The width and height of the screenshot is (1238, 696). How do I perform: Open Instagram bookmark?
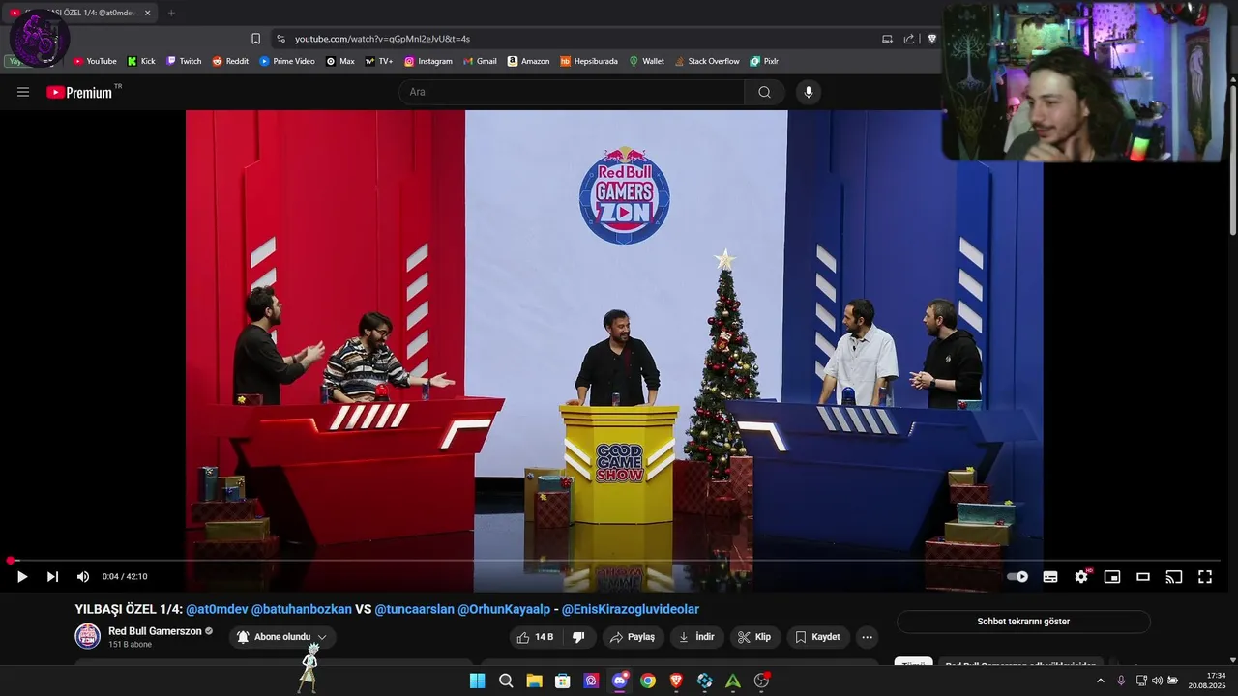428,61
